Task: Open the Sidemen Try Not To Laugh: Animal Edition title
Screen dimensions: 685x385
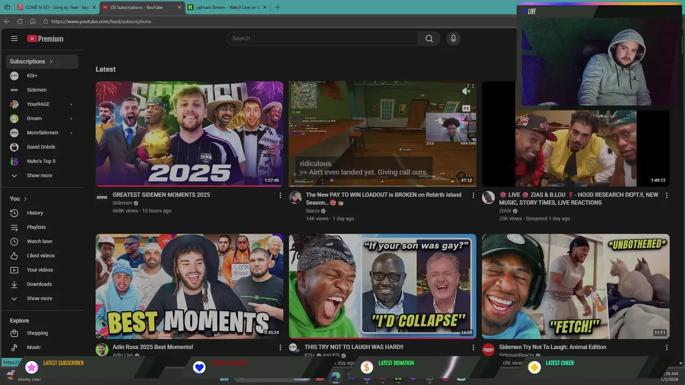Action: 553,347
